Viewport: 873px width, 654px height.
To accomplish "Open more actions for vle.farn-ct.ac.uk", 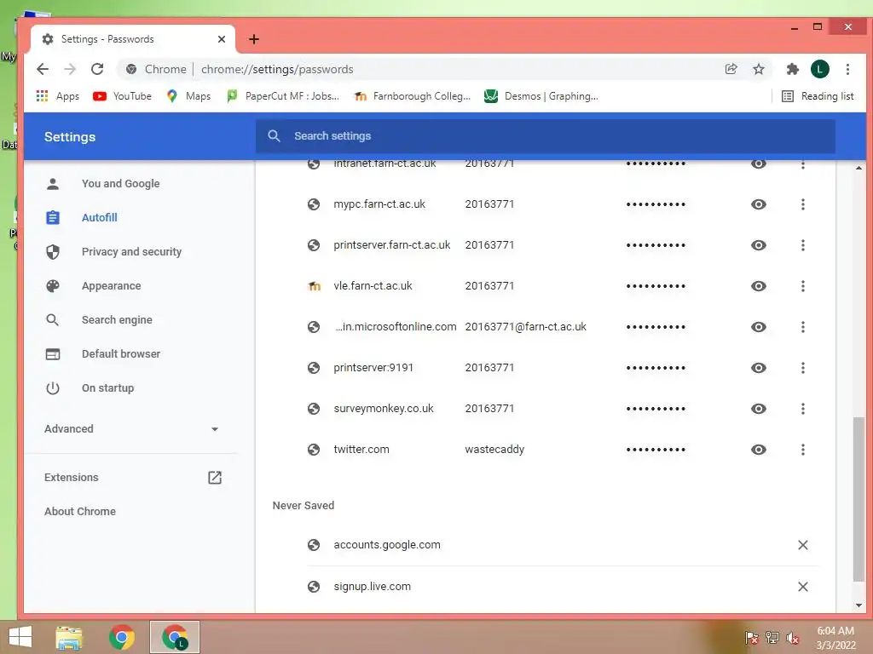I will [802, 286].
